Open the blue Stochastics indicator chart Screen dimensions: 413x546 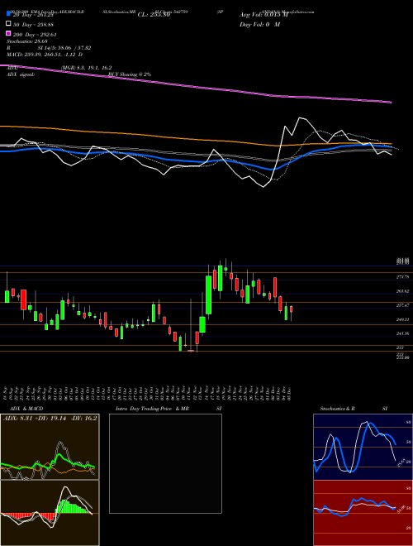(363, 447)
